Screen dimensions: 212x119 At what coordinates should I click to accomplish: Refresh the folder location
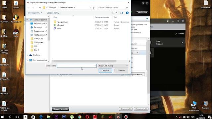point(93,8)
